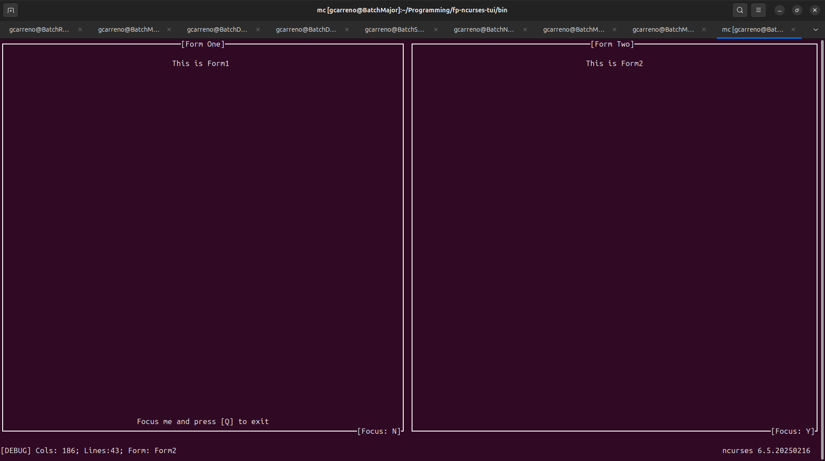Image resolution: width=825 pixels, height=461 pixels.
Task: Click the "This is Form2" label
Action: (614, 63)
